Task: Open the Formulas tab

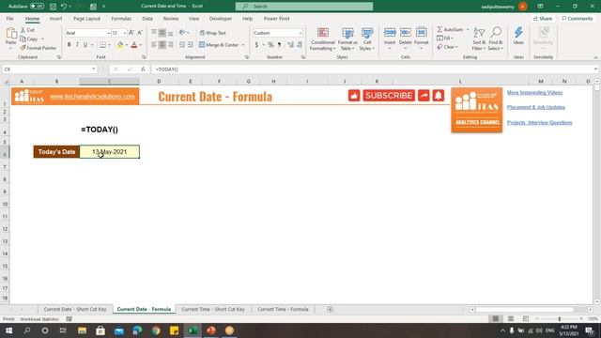Action: [121, 19]
